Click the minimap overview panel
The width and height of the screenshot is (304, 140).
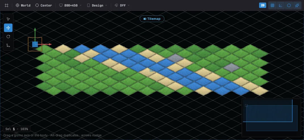click(x=271, y=117)
